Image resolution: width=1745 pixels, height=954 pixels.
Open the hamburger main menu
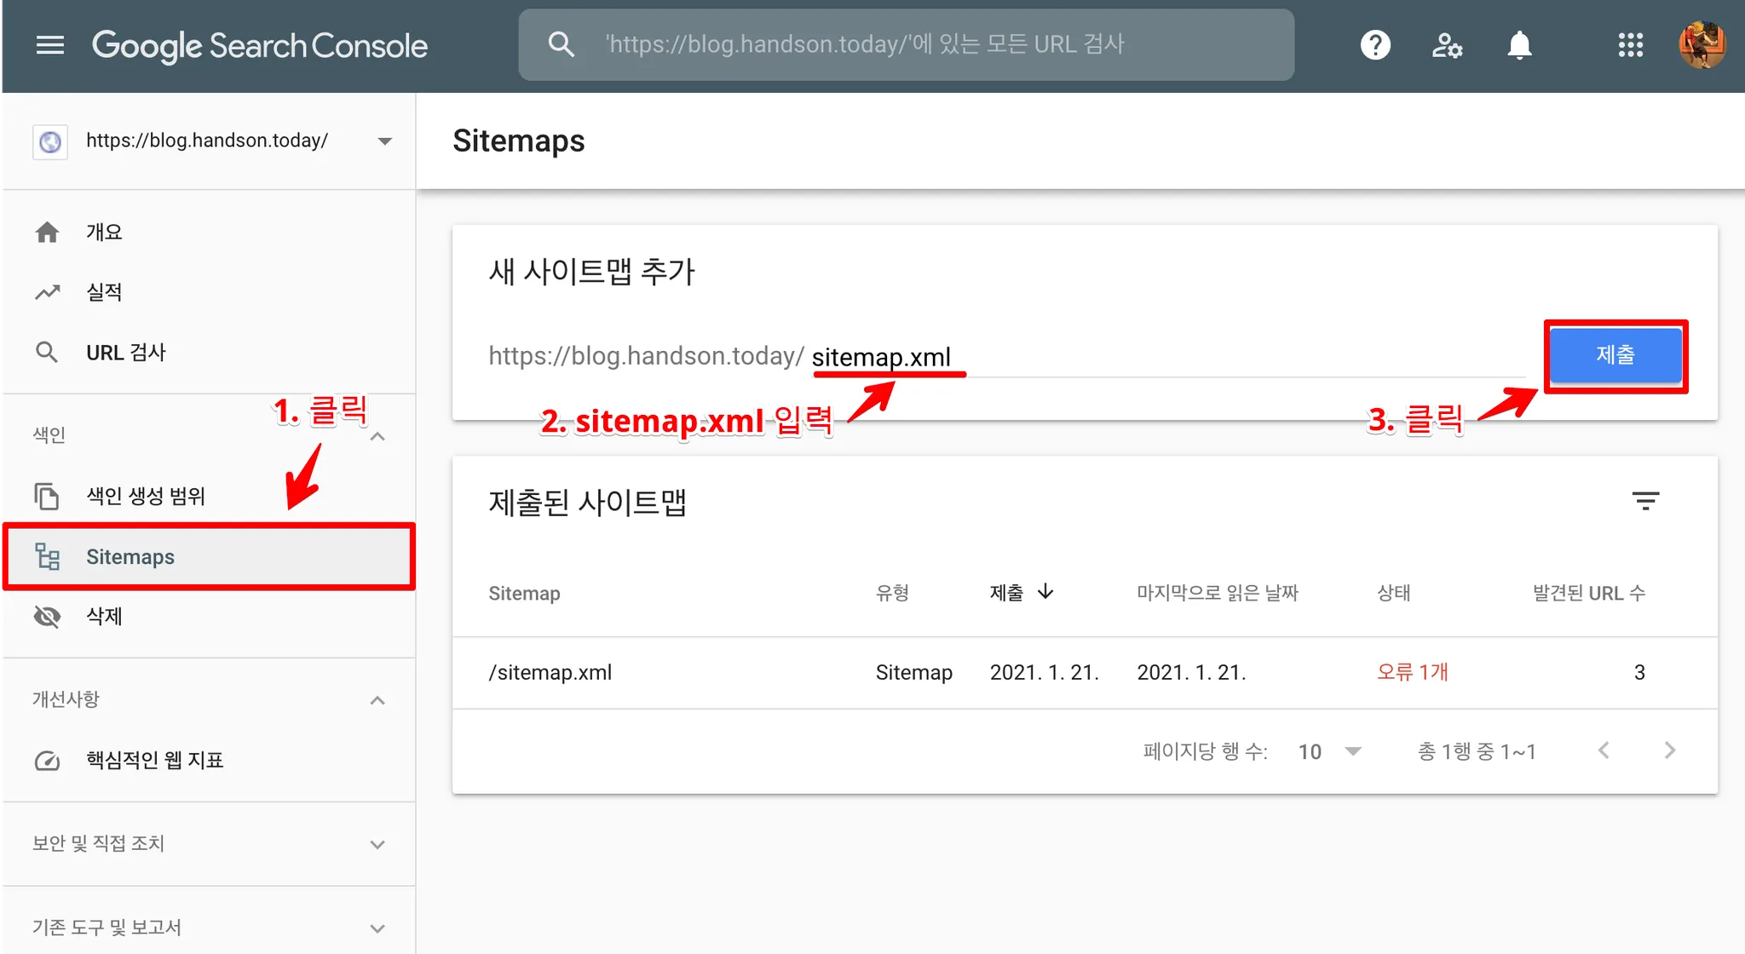pos(50,45)
